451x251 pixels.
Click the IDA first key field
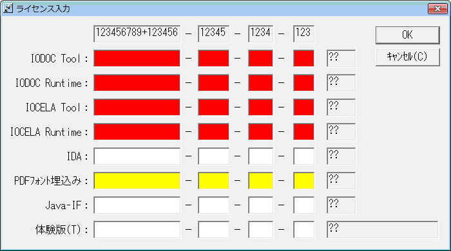[137, 156]
